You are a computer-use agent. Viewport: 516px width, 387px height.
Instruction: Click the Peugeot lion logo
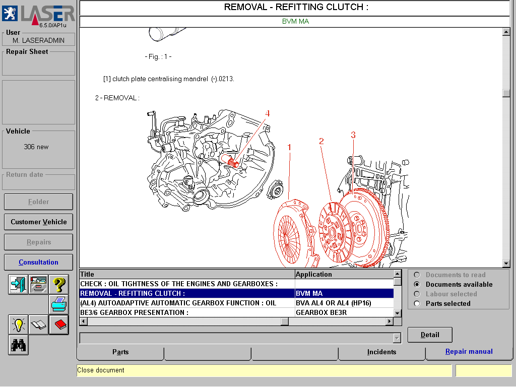[10, 13]
